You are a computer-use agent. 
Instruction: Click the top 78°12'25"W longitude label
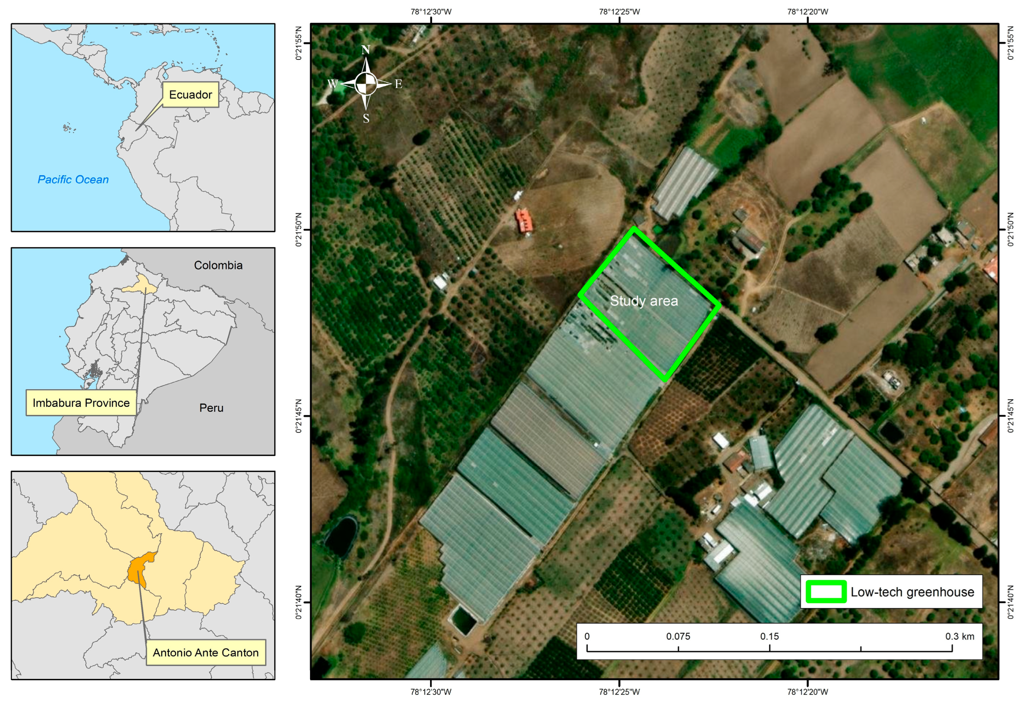[619, 12]
